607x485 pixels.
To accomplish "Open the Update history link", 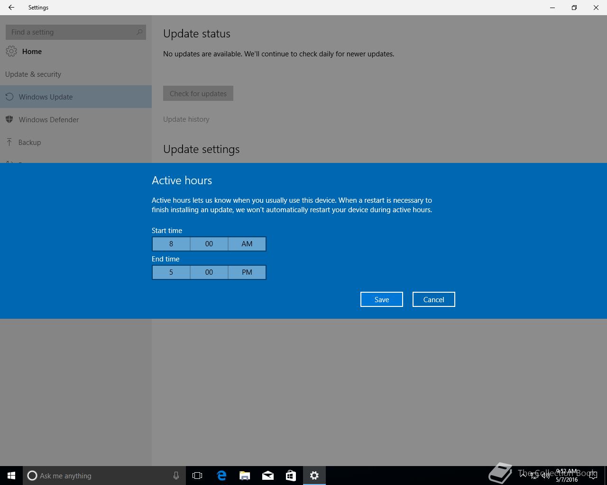I will click(186, 119).
